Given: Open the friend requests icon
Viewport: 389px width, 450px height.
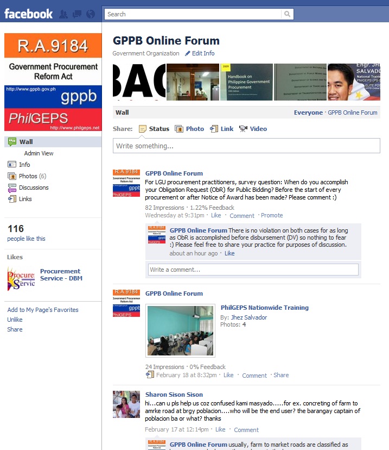Looking at the screenshot, I should click(x=63, y=14).
